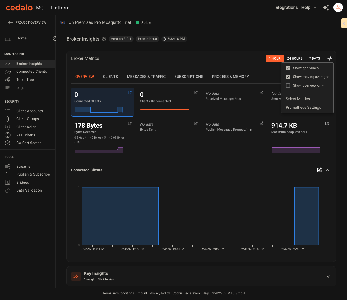The width and height of the screenshot is (347, 300).
Task: Click chart icon on Bytes Sent card
Action: point(196,123)
